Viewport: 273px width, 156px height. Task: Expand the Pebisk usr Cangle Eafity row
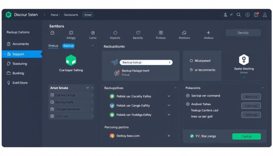point(169,106)
